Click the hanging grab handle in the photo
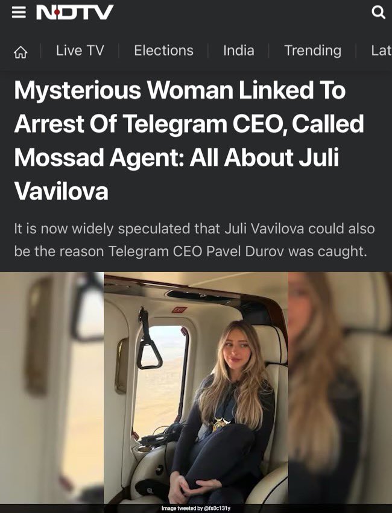The height and width of the screenshot is (513, 392). pyautogui.click(x=148, y=339)
